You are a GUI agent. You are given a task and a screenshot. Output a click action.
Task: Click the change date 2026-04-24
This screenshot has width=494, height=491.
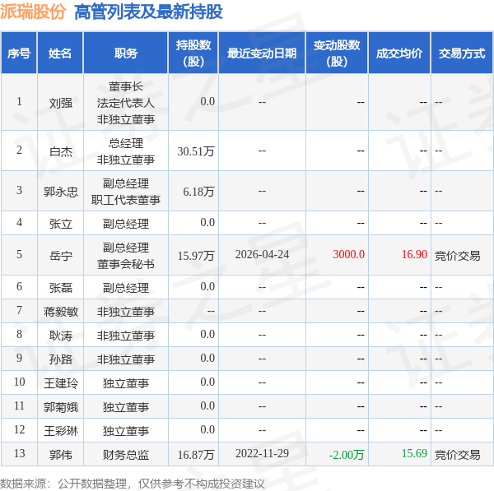tap(262, 254)
